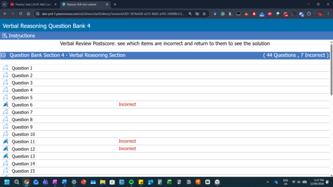Image resolution: width=333 pixels, height=187 pixels.
Task: Bookmark this page with star icon
Action: (x=204, y=14)
